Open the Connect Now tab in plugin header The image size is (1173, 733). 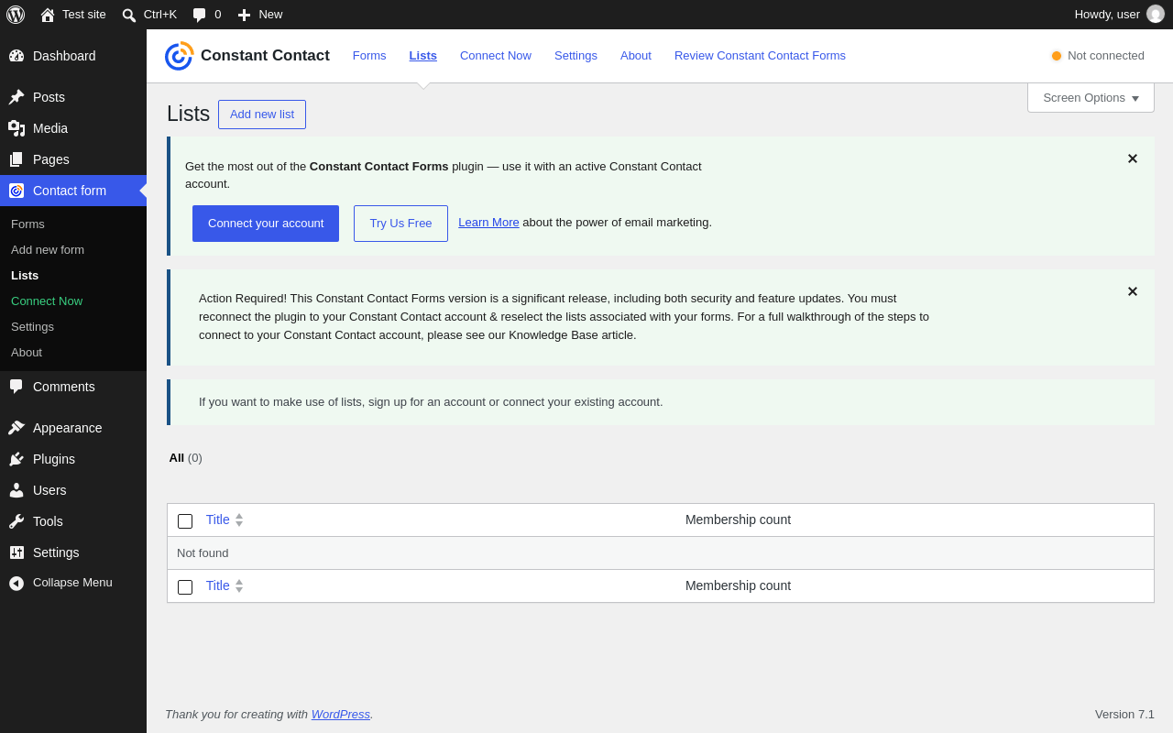pos(496,56)
